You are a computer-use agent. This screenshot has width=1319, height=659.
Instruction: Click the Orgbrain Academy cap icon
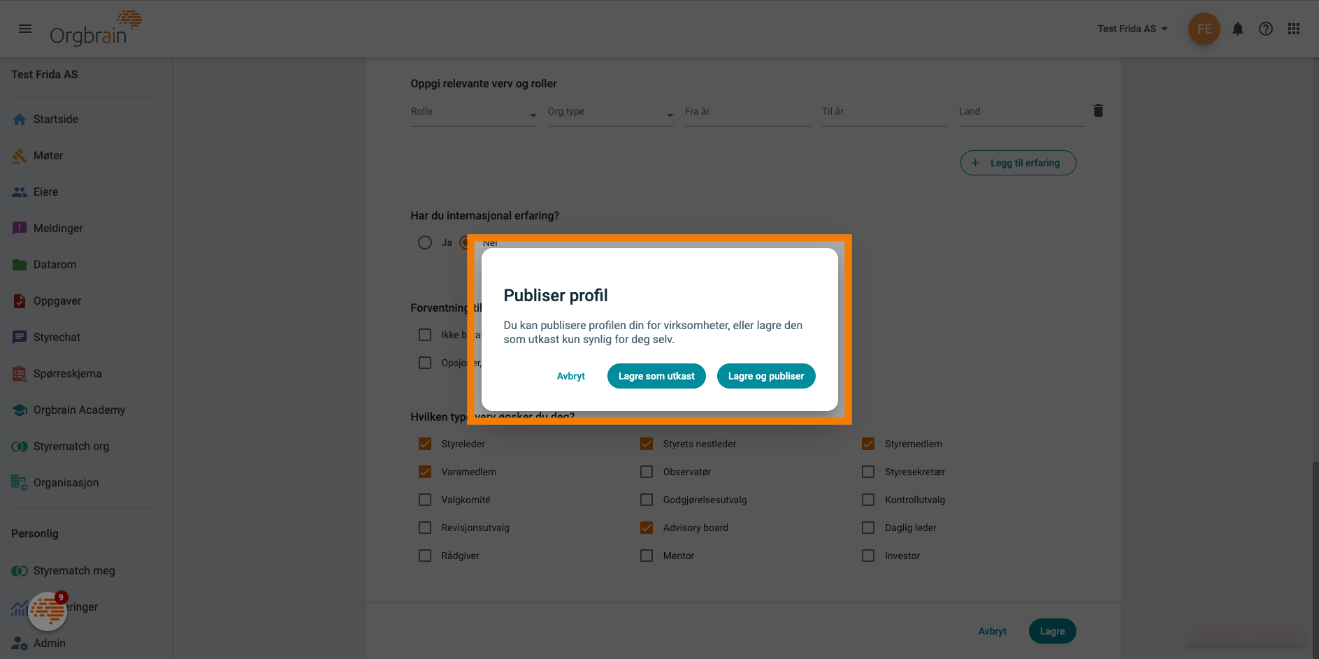(x=20, y=410)
